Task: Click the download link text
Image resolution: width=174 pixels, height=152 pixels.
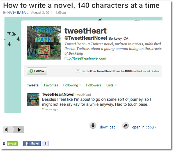Action: 108,127
